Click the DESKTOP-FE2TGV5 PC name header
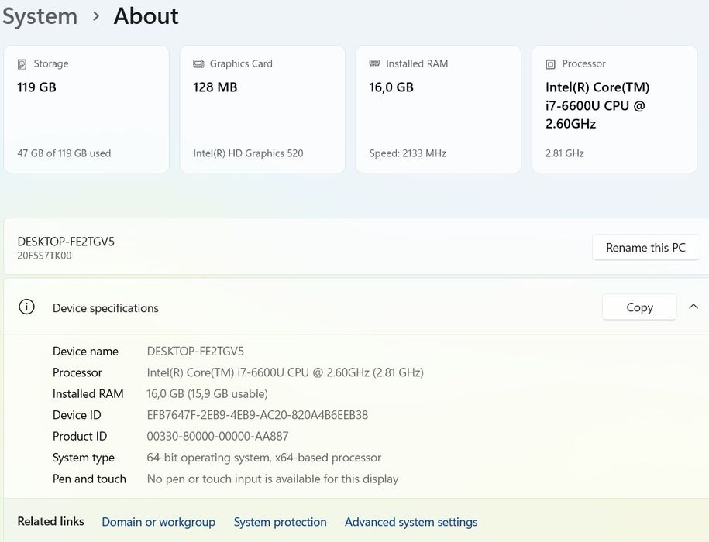The image size is (709, 542). (66, 242)
